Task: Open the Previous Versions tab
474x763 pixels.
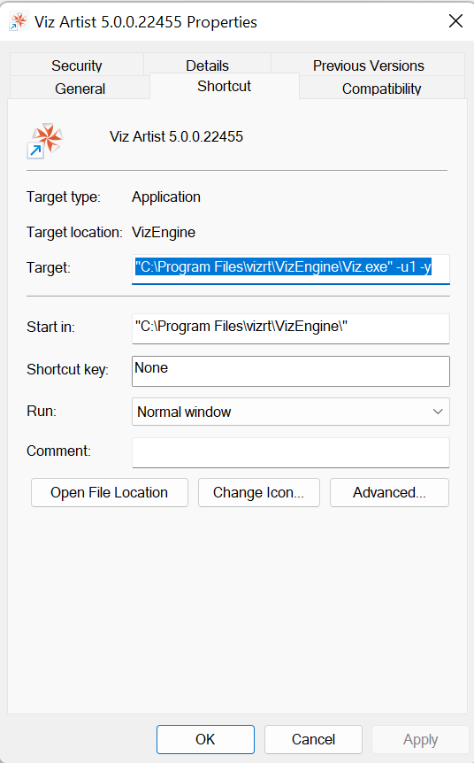Action: 368,66
